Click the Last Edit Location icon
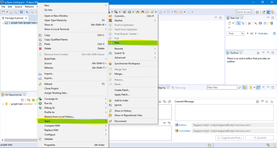 point(176,12)
